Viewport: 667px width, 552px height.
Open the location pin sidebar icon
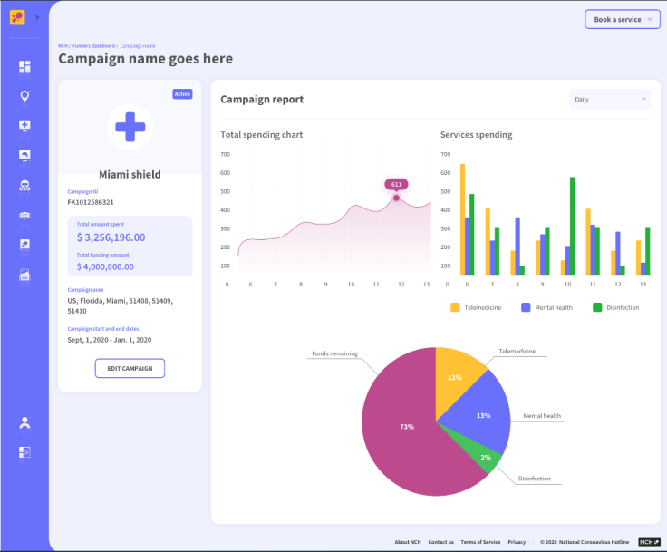(x=24, y=96)
